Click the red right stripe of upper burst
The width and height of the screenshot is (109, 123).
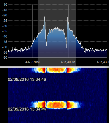click(x=68, y=70)
